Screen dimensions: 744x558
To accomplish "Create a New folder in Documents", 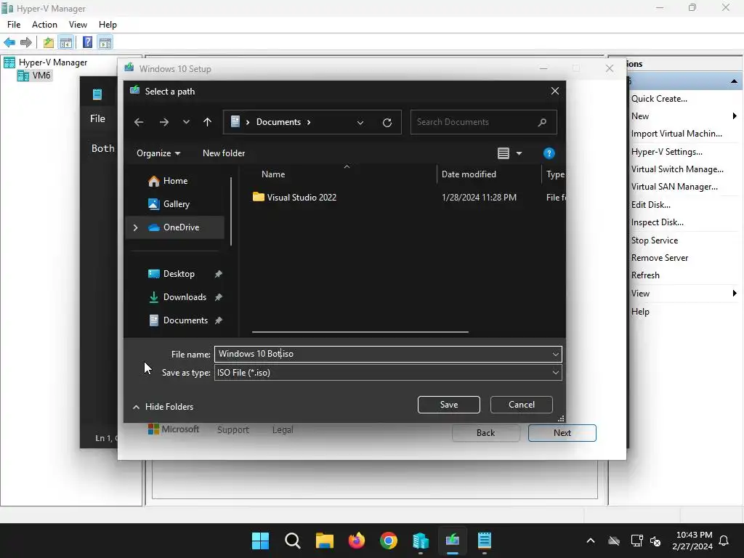I will tap(224, 153).
